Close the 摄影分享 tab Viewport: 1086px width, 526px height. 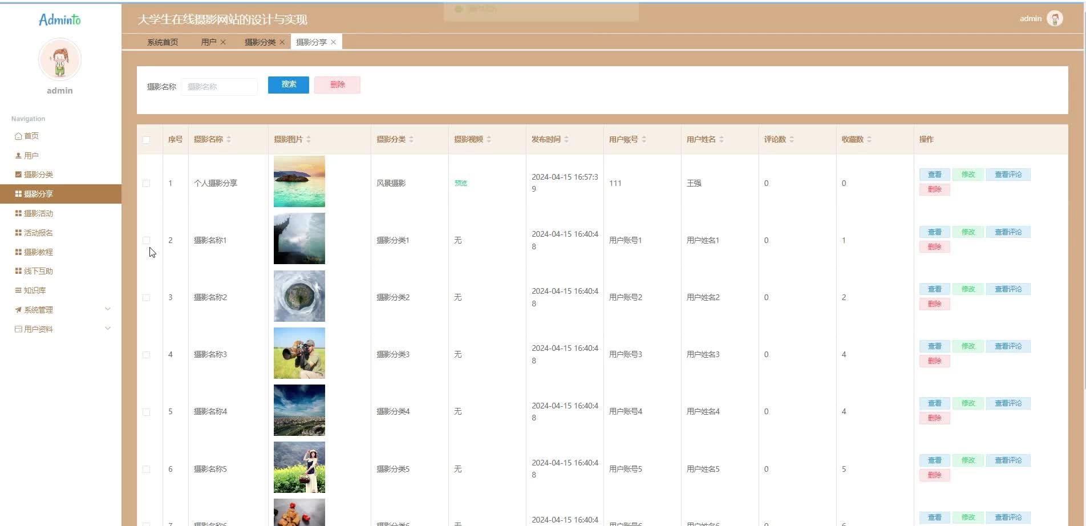333,42
